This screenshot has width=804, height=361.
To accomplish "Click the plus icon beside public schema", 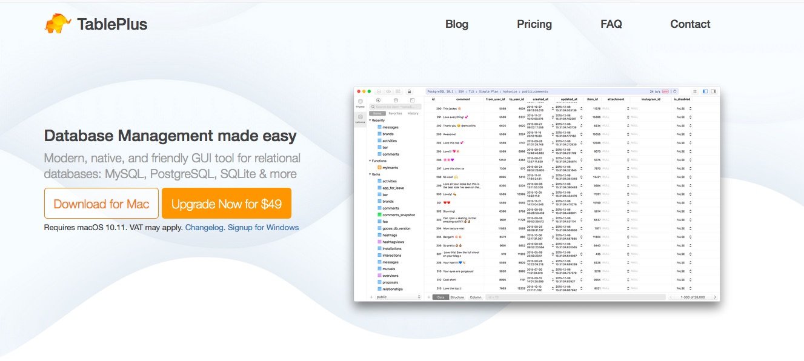I will pyautogui.click(x=371, y=297).
